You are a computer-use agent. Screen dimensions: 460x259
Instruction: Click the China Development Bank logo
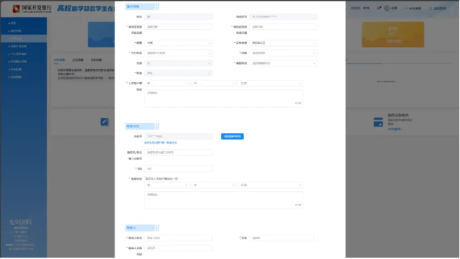[32, 9]
